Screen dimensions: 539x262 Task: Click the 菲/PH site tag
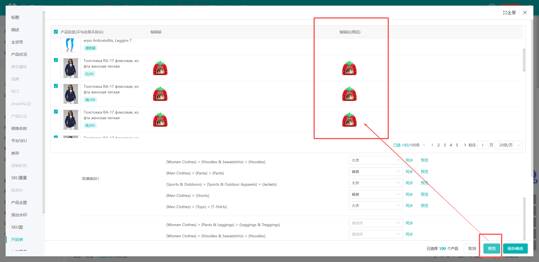(x=90, y=125)
